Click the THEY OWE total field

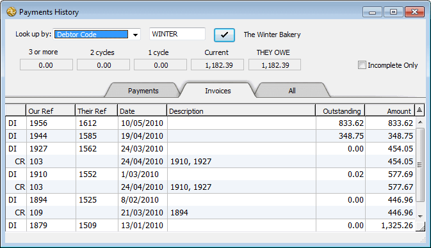[275, 65]
